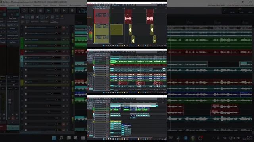
Task: Jump to project end with transport button
Action: [x=64, y=11]
